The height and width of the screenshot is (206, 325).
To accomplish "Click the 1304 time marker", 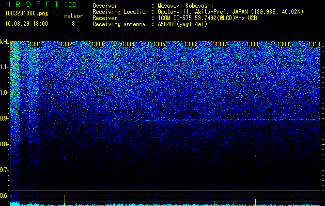I will pos(128,44).
